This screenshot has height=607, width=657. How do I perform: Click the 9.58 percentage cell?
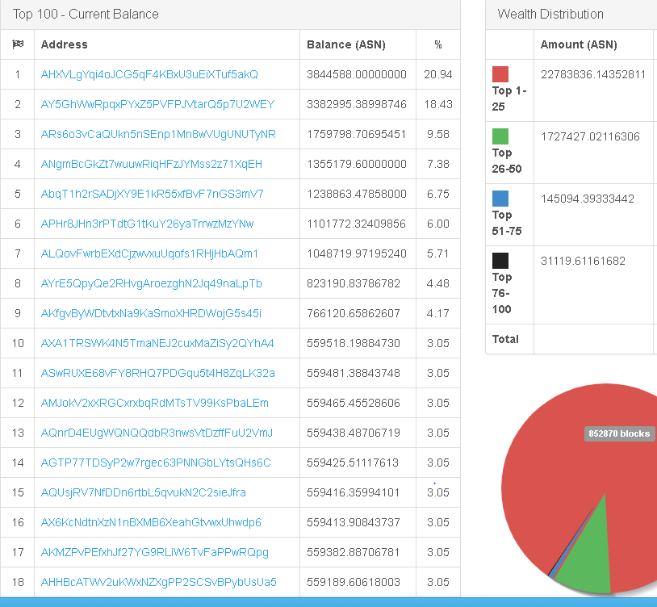(438, 134)
